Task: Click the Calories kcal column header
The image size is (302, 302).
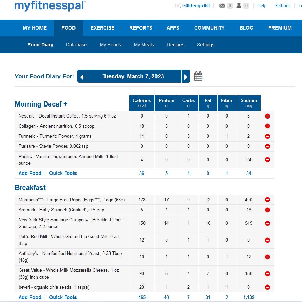Action: (142, 103)
